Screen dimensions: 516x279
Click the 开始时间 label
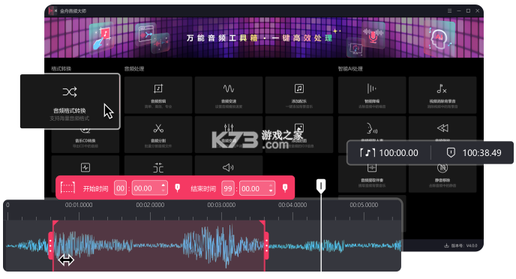[x=95, y=188]
